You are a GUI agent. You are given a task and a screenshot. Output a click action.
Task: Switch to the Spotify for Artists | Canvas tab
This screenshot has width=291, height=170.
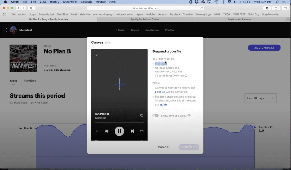[x=145, y=20]
